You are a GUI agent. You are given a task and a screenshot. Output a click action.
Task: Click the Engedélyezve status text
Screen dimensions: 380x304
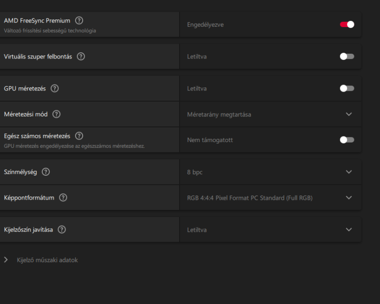205,25
